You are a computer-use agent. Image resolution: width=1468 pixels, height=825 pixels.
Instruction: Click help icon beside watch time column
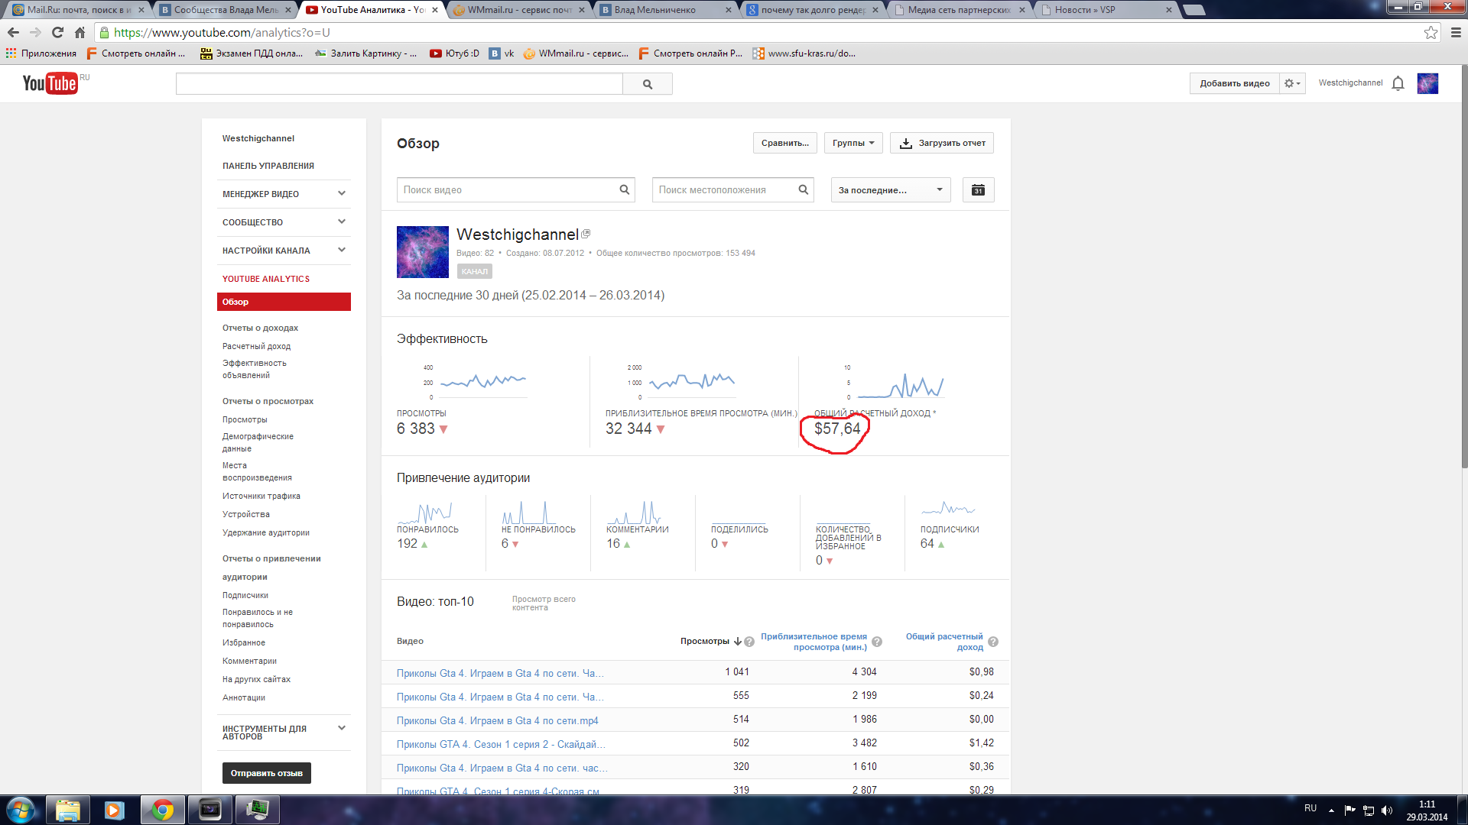[x=877, y=642]
